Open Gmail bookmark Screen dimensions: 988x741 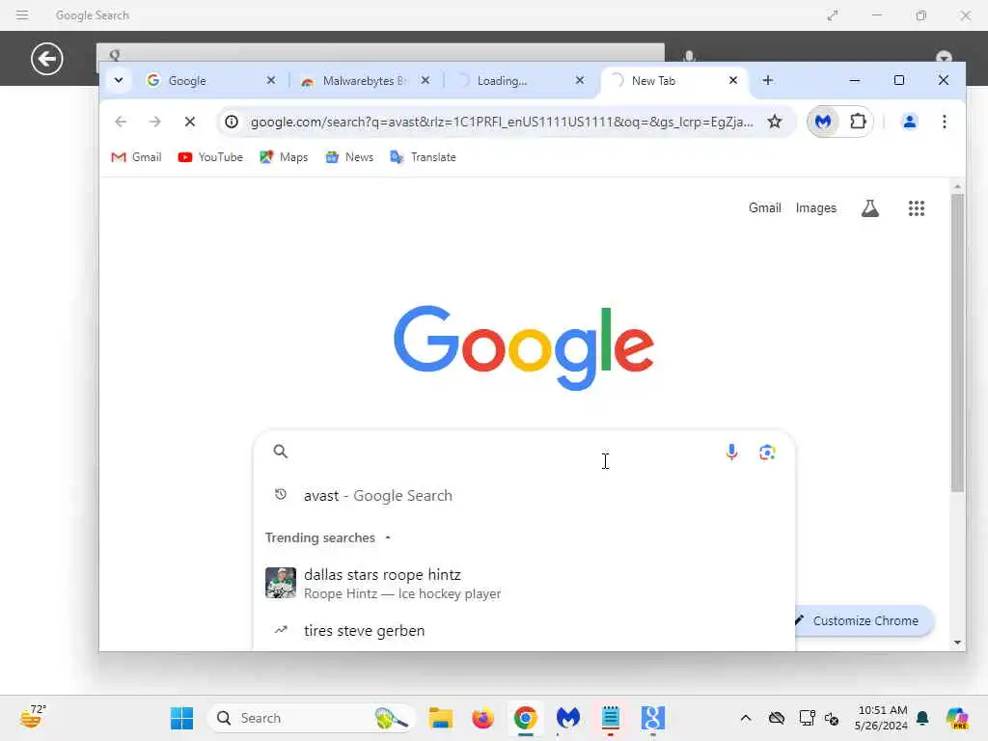pyautogui.click(x=136, y=157)
